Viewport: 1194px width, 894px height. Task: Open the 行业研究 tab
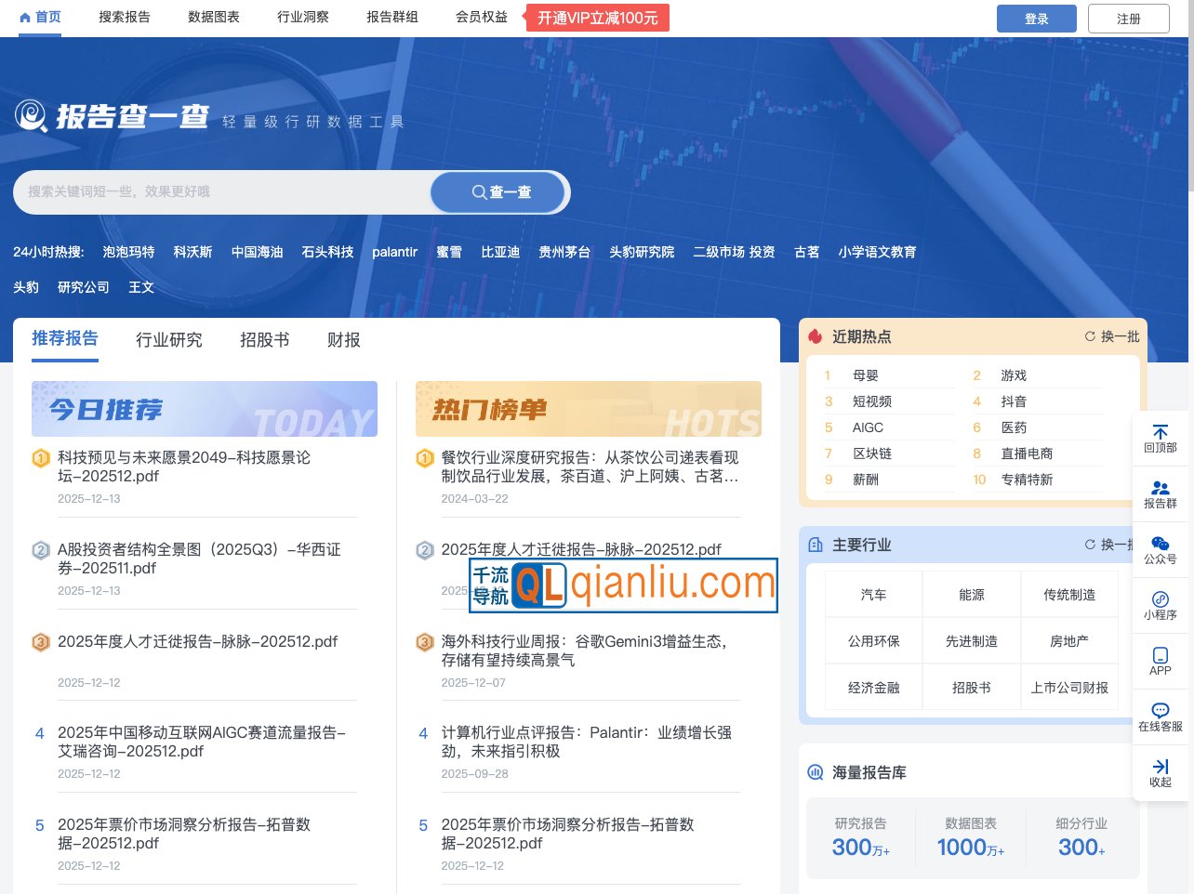click(168, 340)
